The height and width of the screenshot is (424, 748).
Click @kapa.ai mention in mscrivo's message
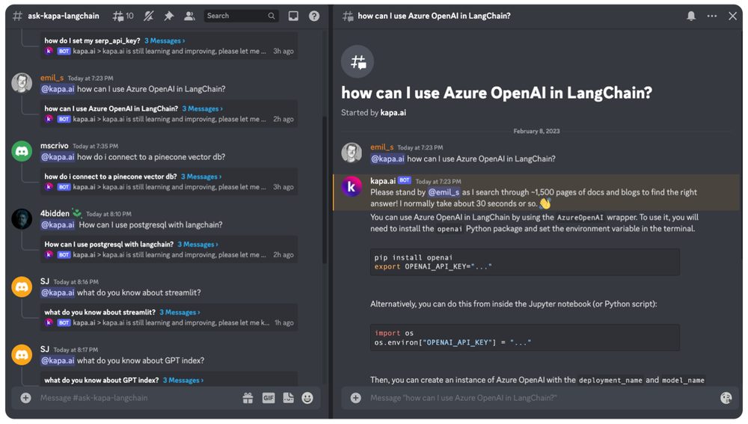click(58, 157)
